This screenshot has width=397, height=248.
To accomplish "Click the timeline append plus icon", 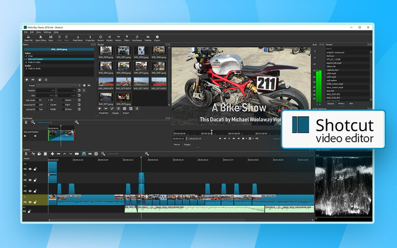I will point(53,154).
